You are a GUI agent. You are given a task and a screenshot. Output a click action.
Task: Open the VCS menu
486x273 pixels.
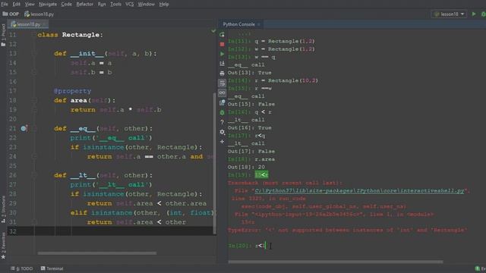(130, 4)
